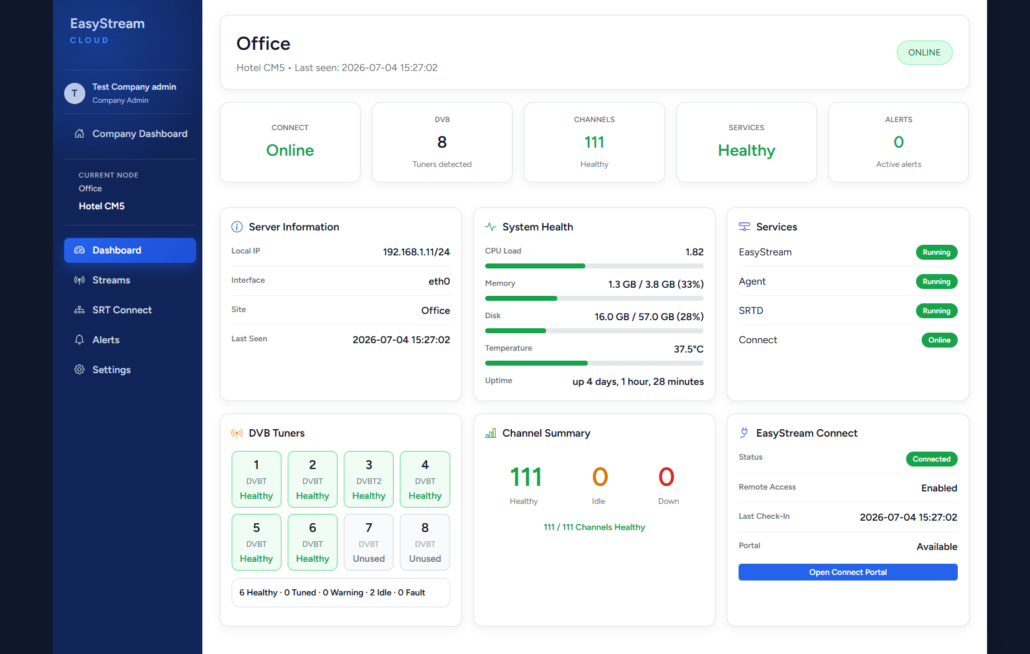Click the CPU Load progress bar

point(594,266)
